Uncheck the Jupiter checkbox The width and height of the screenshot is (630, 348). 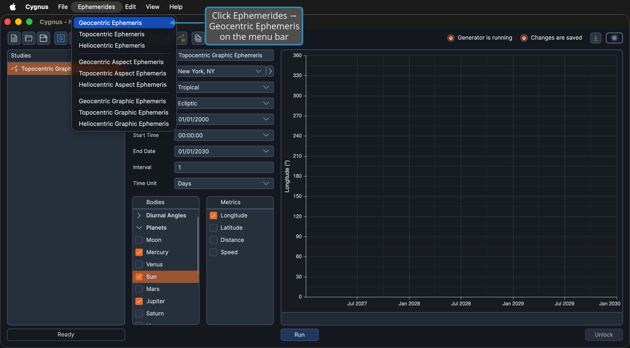pyautogui.click(x=139, y=301)
